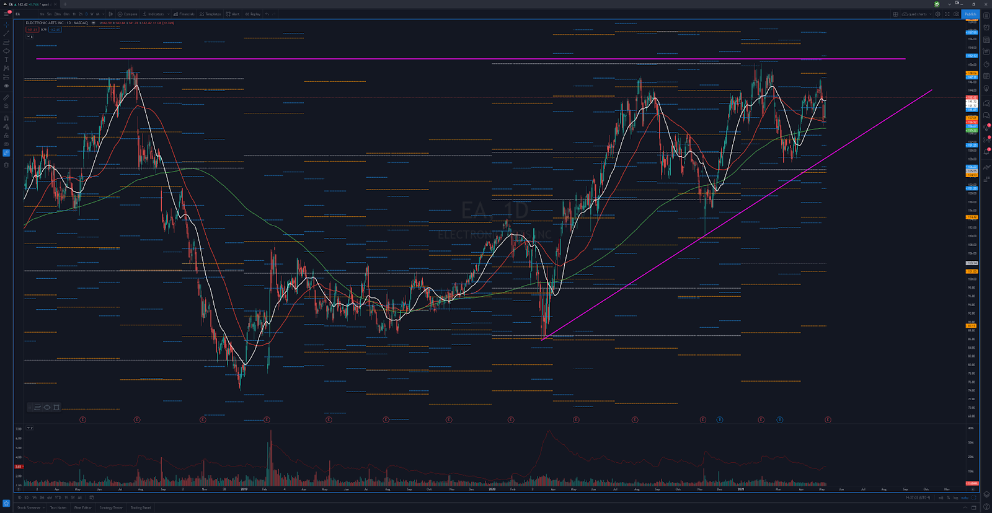Select the text annotation tool
Image resolution: width=992 pixels, height=513 pixels.
[6, 59]
